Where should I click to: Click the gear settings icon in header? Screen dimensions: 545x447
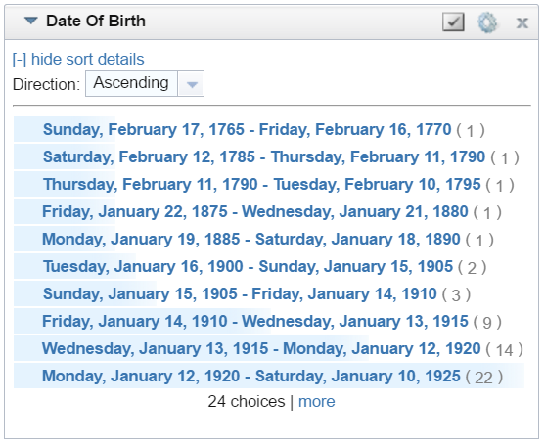487,22
